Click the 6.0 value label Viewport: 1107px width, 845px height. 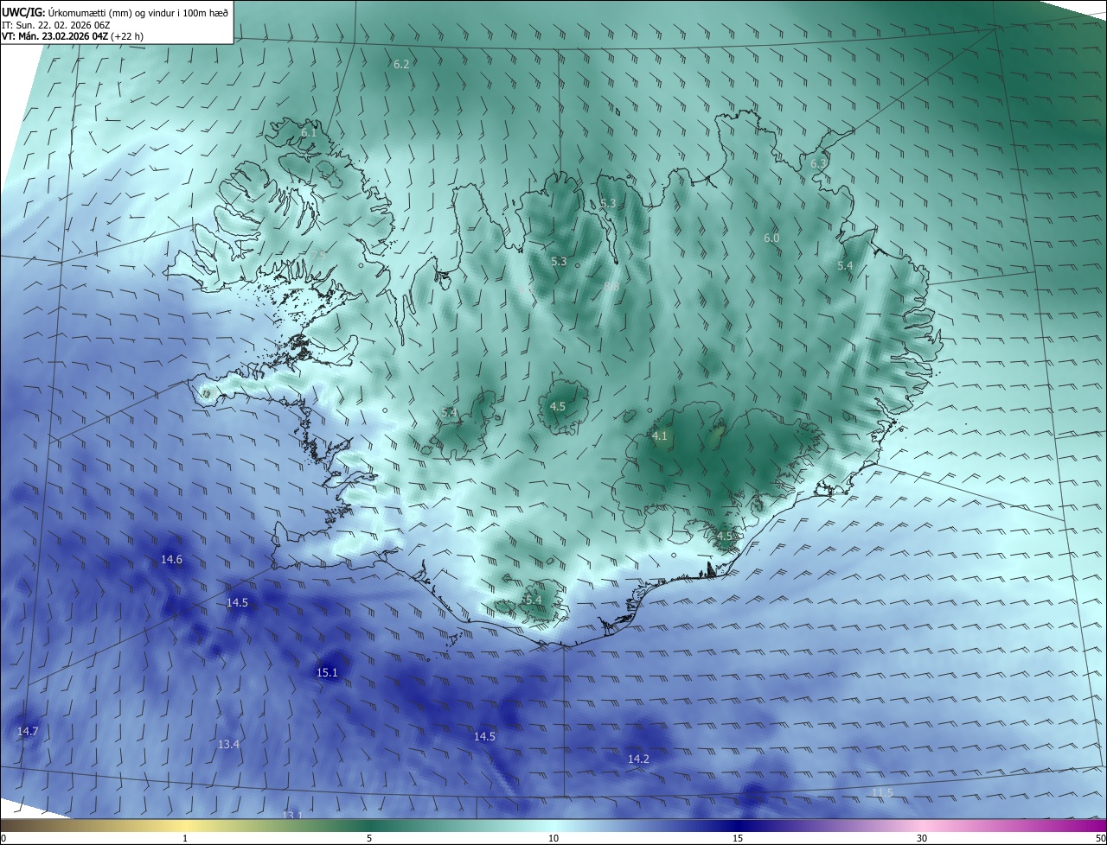[x=771, y=238]
